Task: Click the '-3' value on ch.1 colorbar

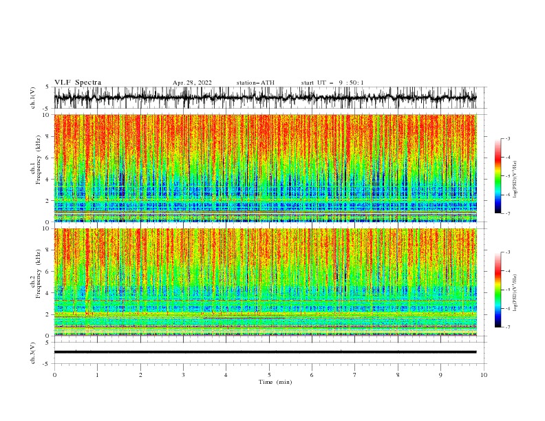Action: 507,138
